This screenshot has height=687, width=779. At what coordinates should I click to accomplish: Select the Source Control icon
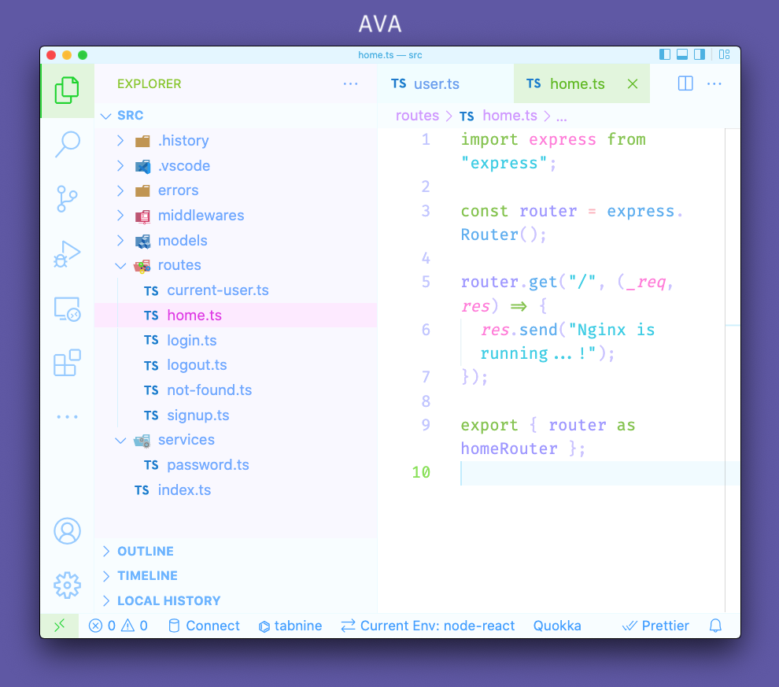(67, 198)
